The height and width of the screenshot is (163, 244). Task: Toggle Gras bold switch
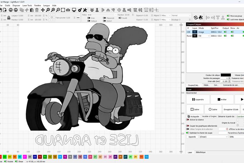pyautogui.click(x=89, y=18)
